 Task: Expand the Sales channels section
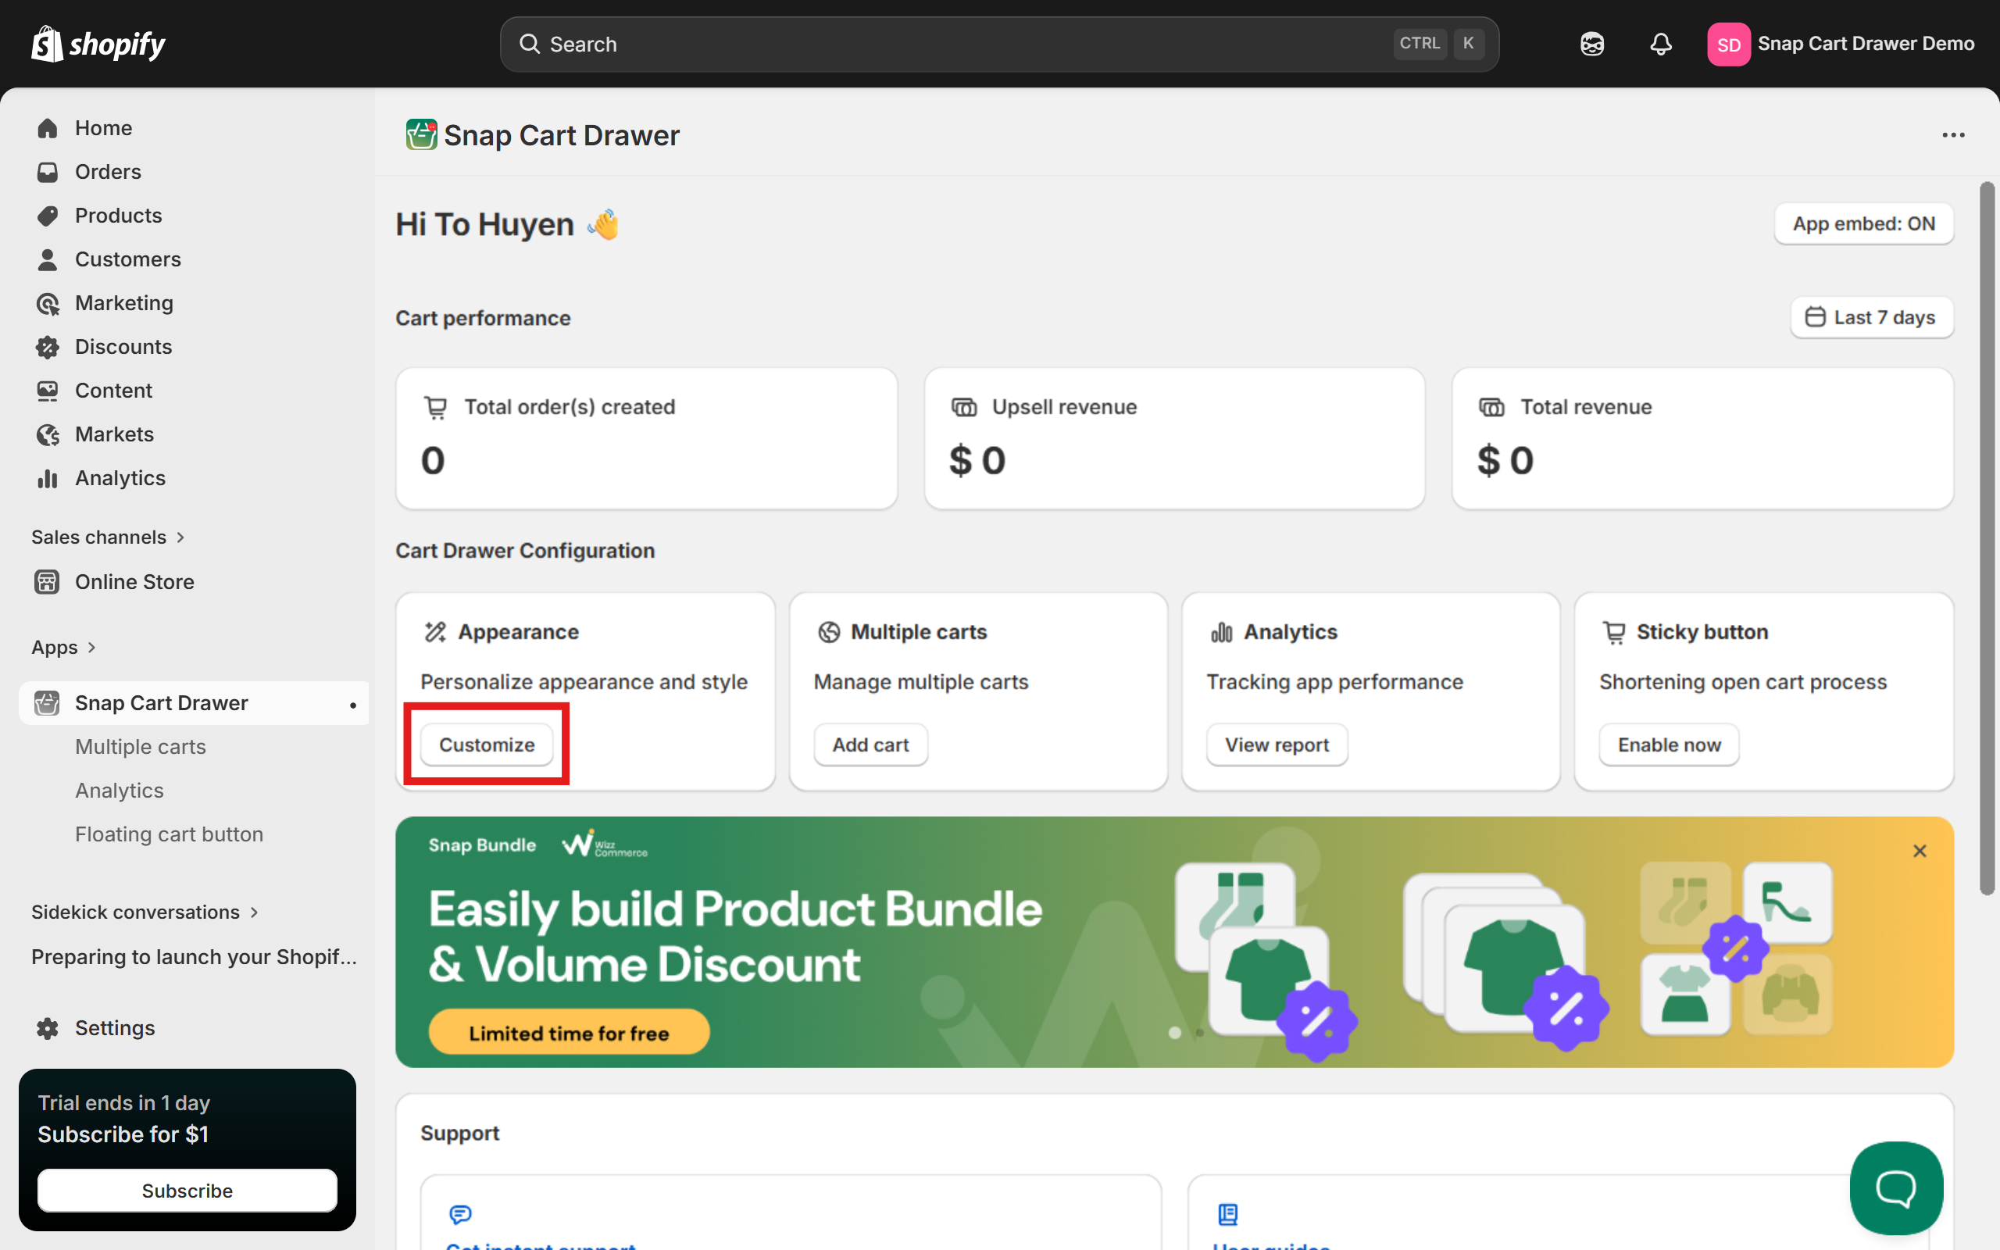tap(109, 537)
